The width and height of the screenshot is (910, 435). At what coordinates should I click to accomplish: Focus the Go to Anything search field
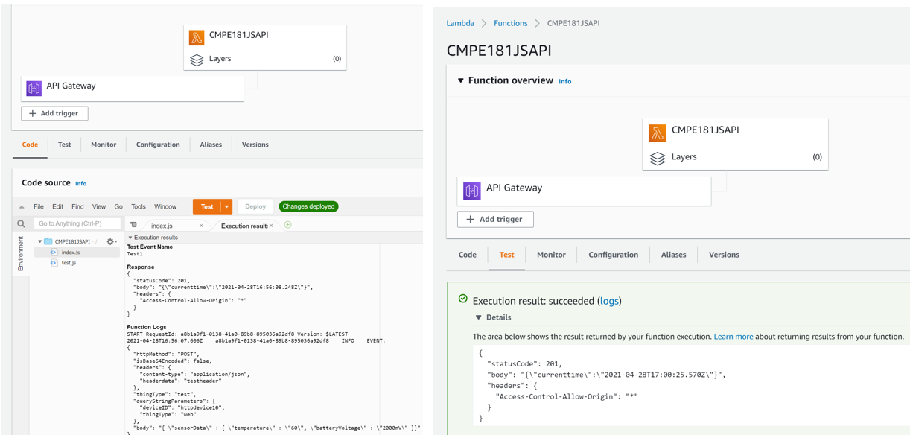[x=77, y=223]
